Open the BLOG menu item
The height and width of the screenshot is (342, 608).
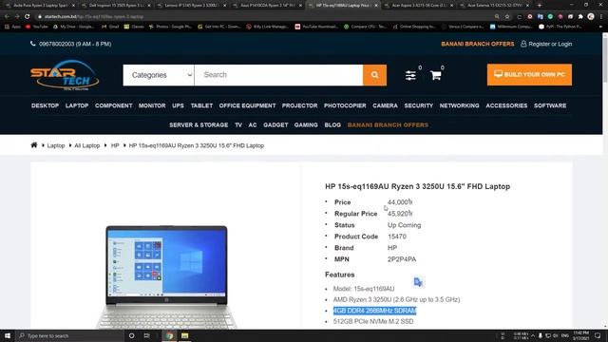pos(332,124)
